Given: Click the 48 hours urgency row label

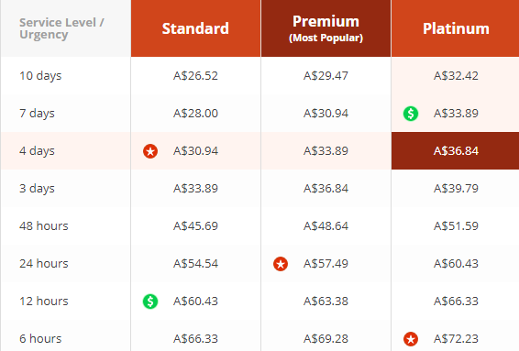Looking at the screenshot, I should point(44,226).
